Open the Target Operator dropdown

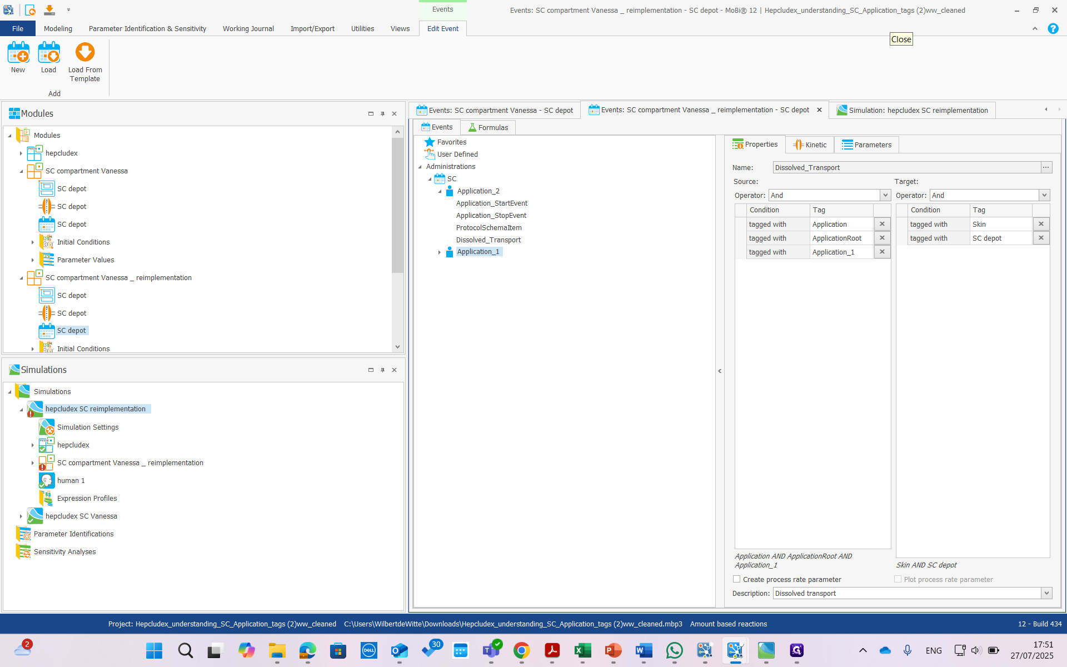(x=1044, y=195)
